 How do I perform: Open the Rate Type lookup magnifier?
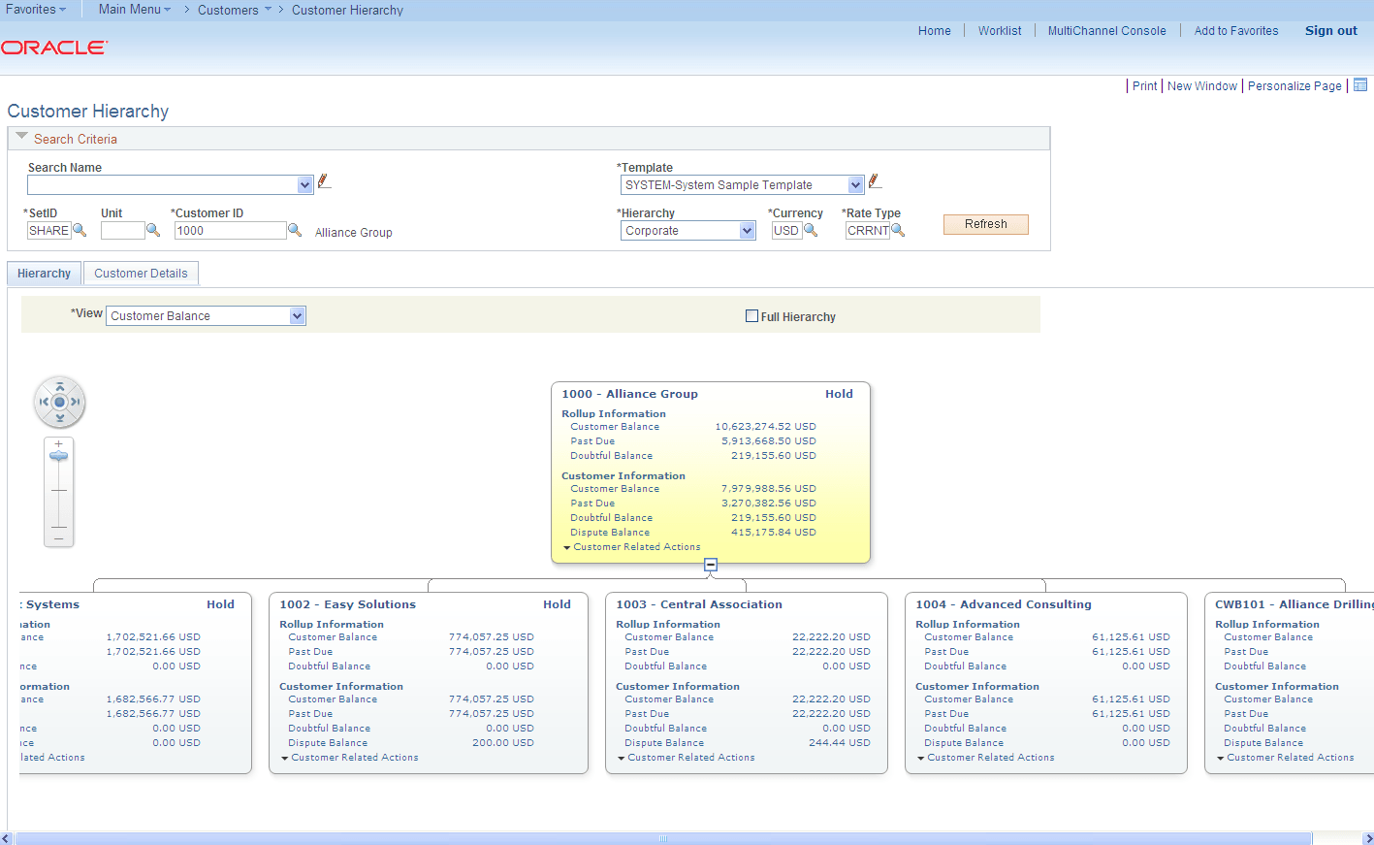898,231
